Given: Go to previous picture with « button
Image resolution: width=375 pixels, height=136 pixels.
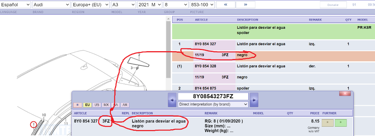Looking at the screenshot, I should point(225,4).
